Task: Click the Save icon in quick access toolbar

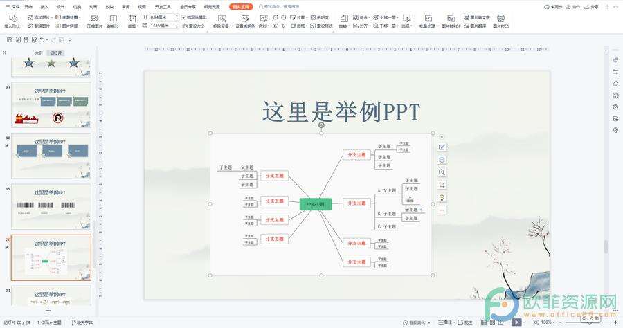Action: tap(10, 39)
